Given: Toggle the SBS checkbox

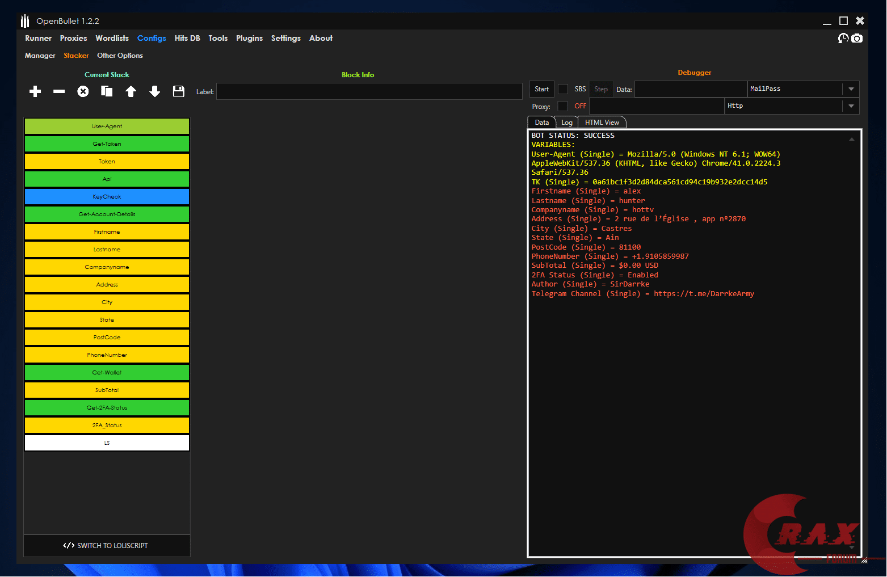Looking at the screenshot, I should [x=563, y=89].
